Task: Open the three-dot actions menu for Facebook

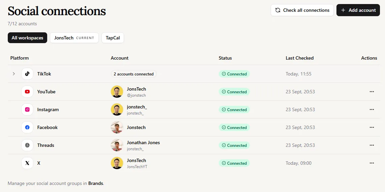Action: pos(372,128)
